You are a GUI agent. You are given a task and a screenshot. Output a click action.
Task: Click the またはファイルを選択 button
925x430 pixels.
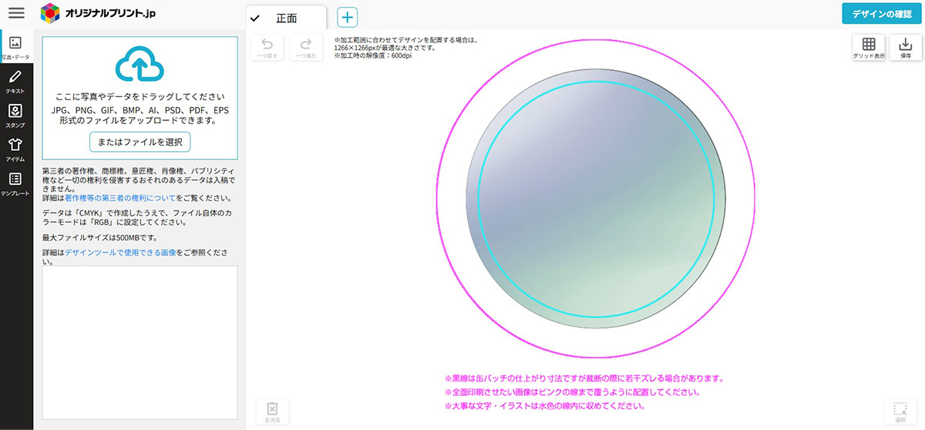pyautogui.click(x=140, y=142)
